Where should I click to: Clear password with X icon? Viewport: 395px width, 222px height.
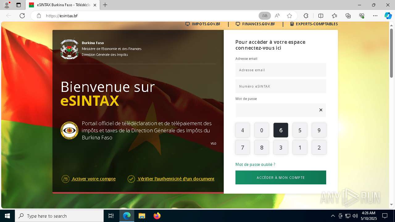pos(321,110)
